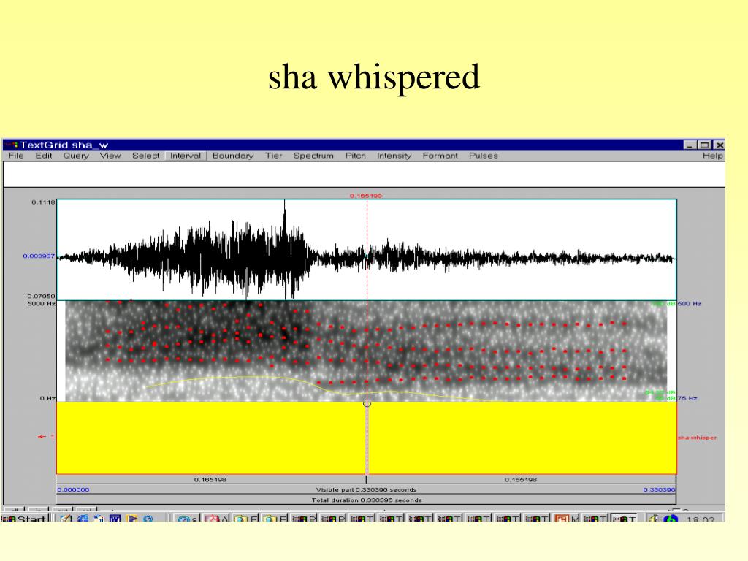
Task: Close the TextGrid sha_w window
Action: (x=720, y=145)
